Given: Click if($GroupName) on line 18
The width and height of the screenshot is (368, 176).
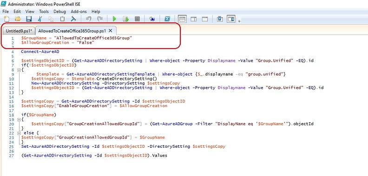Looking at the screenshot, I should (x=39, y=115).
